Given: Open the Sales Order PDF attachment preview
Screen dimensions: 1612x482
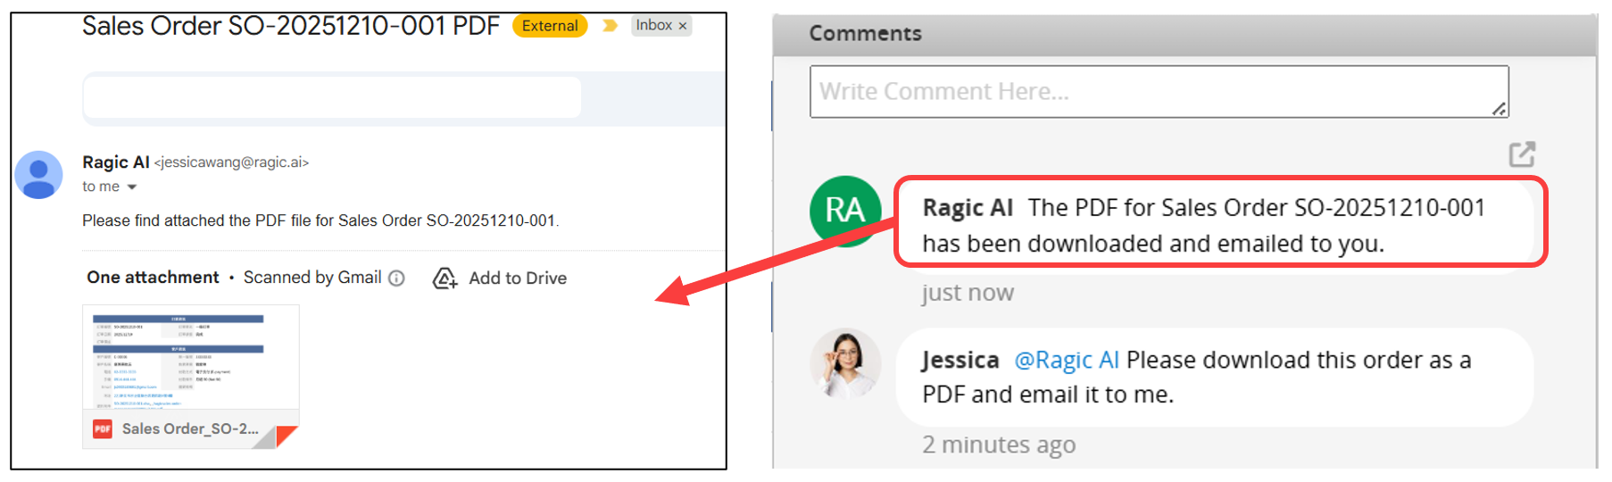Looking at the screenshot, I should tap(190, 357).
